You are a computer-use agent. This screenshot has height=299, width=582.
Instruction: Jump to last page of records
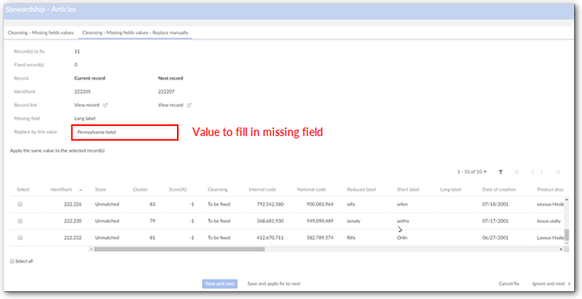point(558,172)
